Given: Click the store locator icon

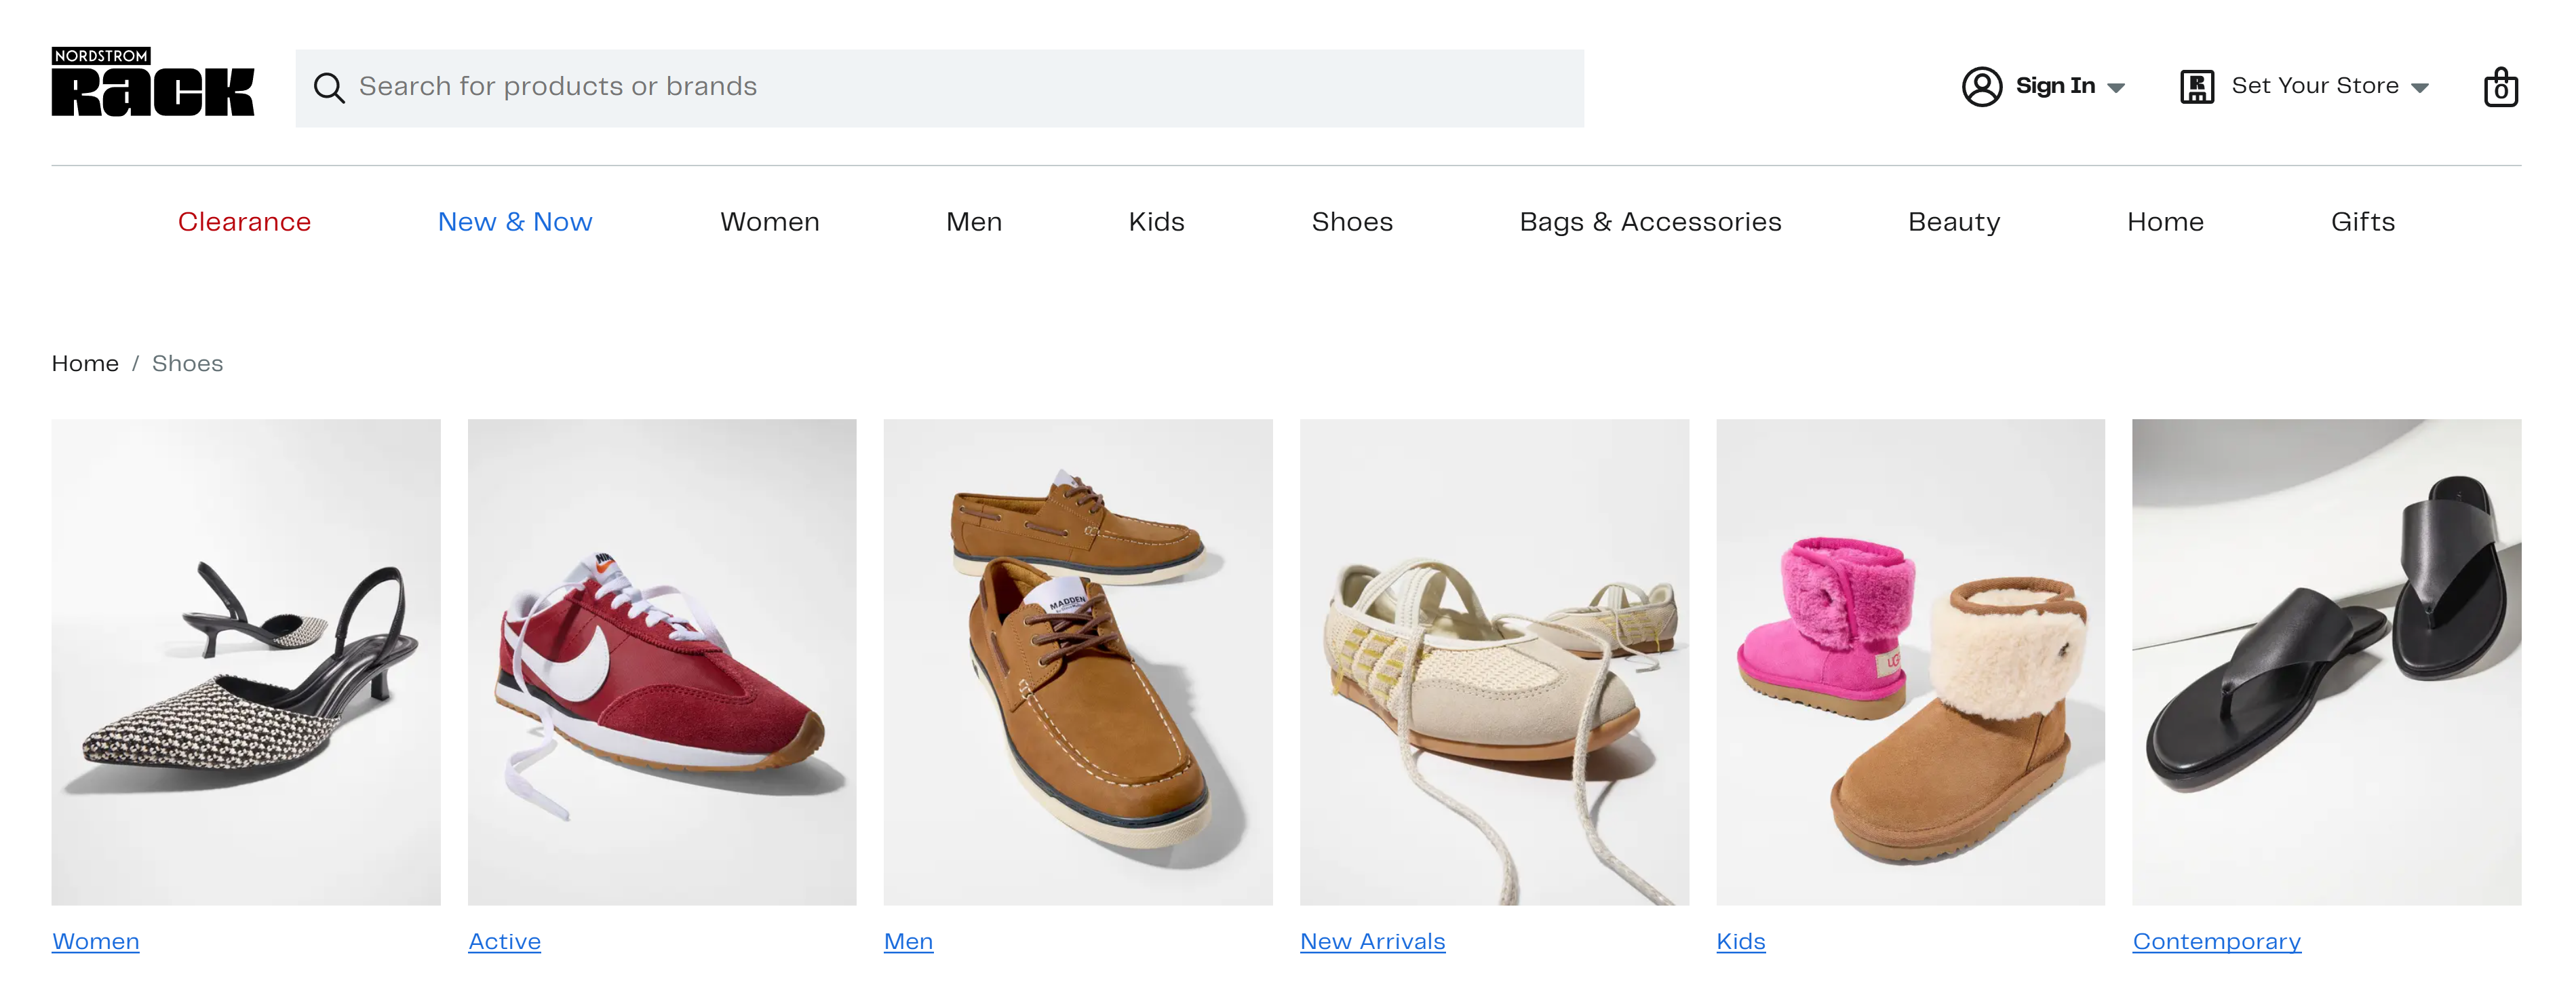Looking at the screenshot, I should (2196, 87).
